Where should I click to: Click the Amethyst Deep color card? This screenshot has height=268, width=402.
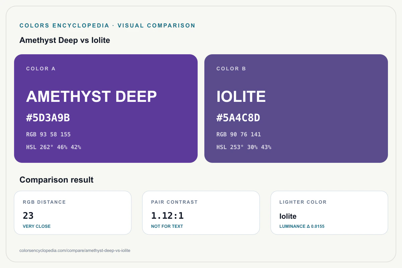pyautogui.click(x=106, y=109)
